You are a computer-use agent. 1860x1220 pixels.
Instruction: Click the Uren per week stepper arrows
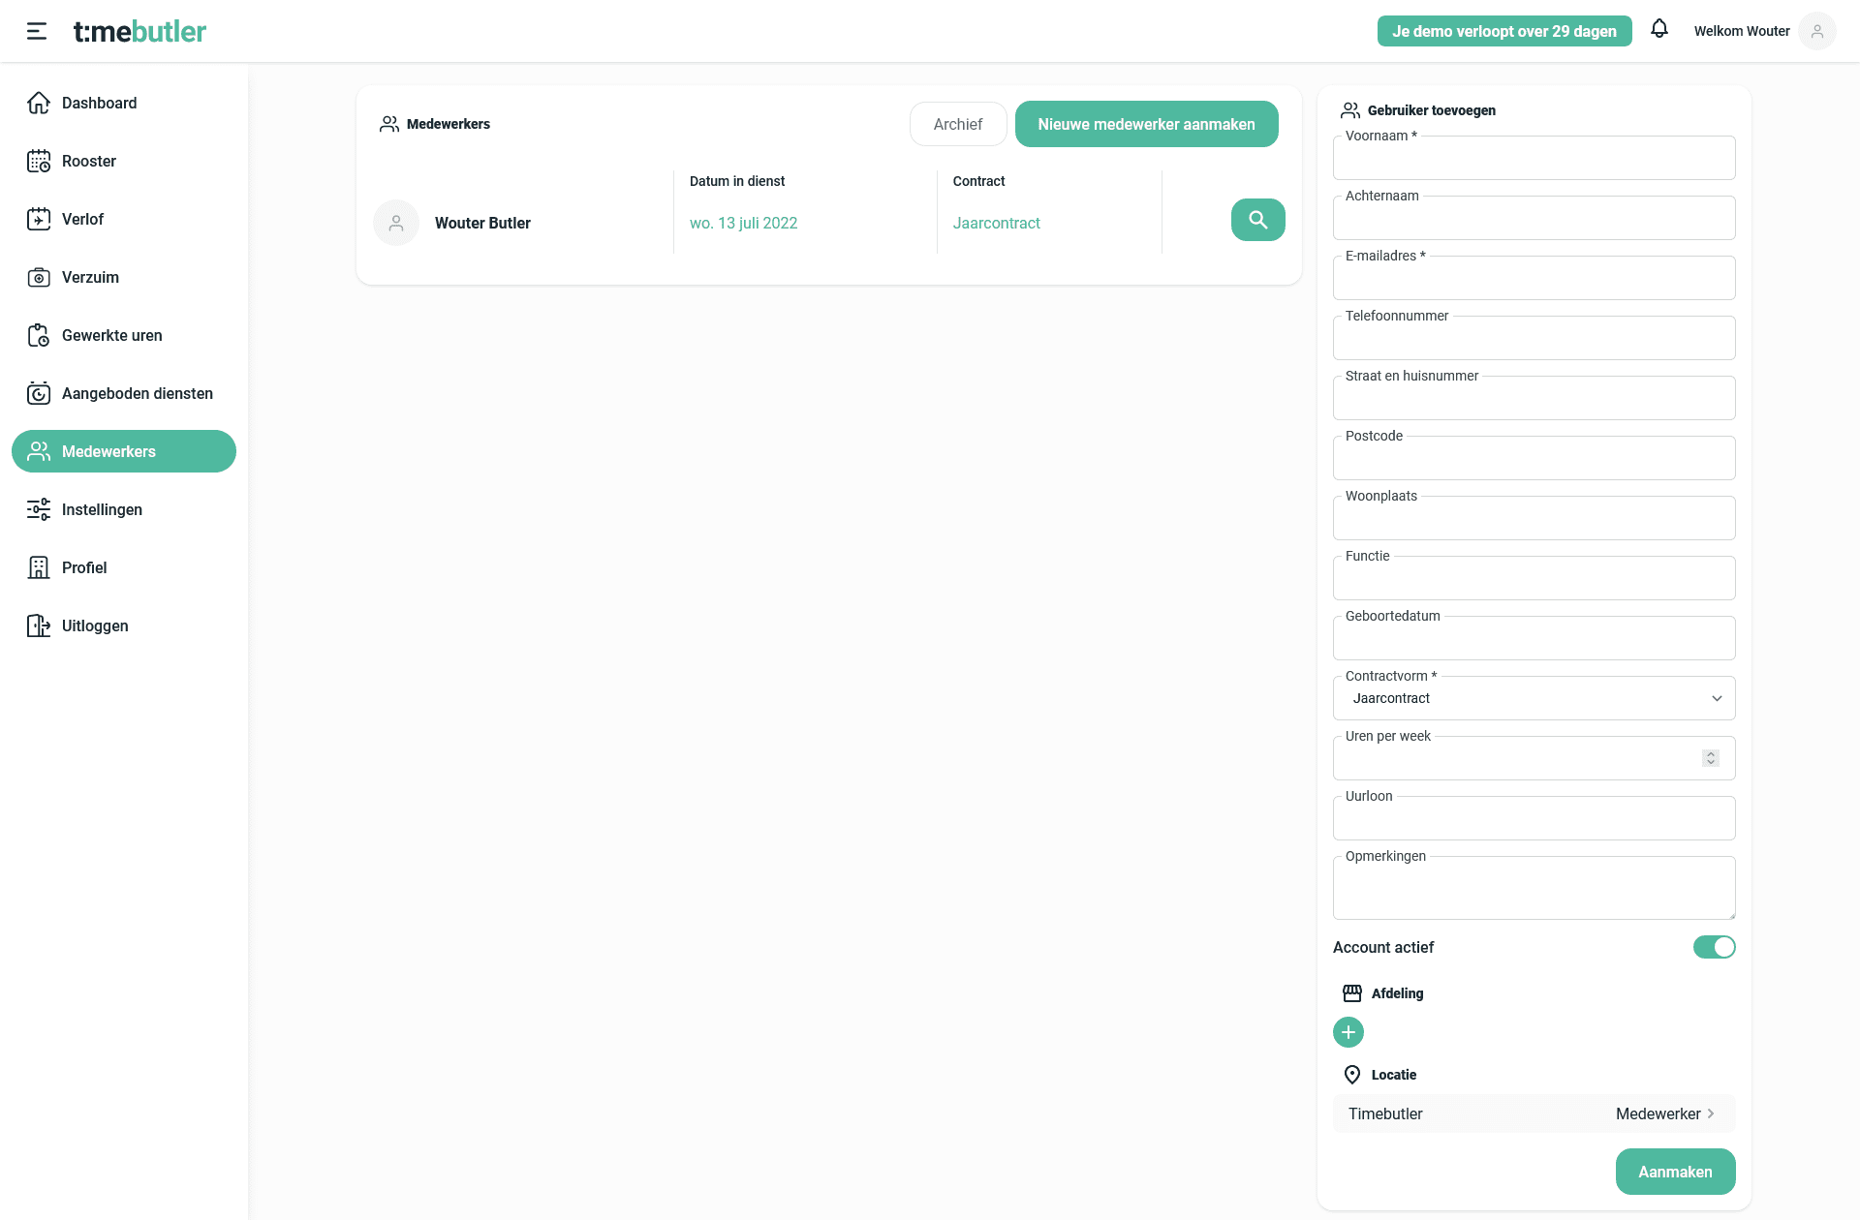click(x=1711, y=758)
